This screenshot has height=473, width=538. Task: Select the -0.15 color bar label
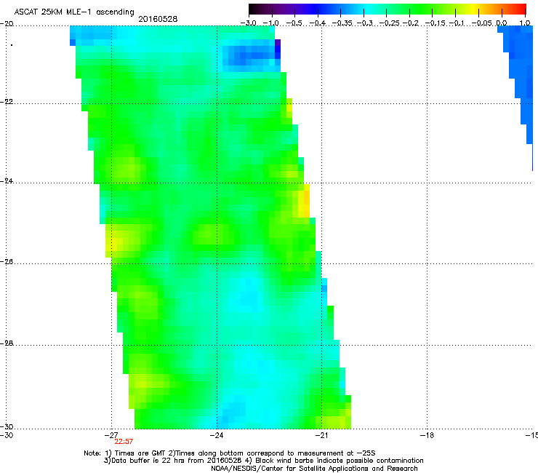tap(435, 23)
